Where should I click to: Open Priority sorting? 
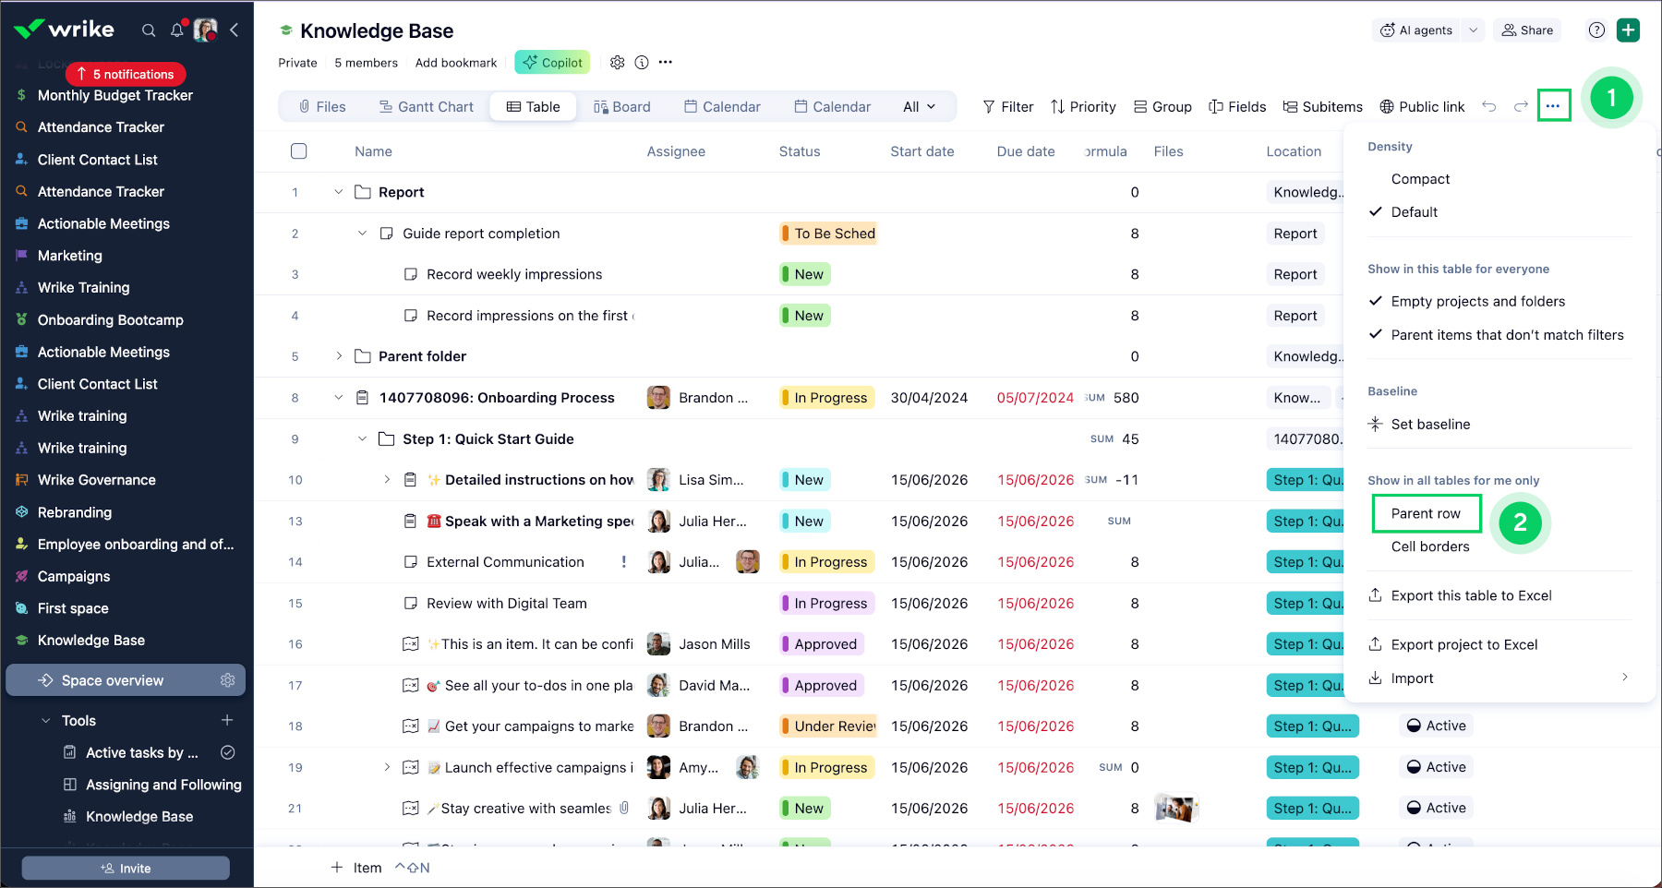tap(1083, 107)
